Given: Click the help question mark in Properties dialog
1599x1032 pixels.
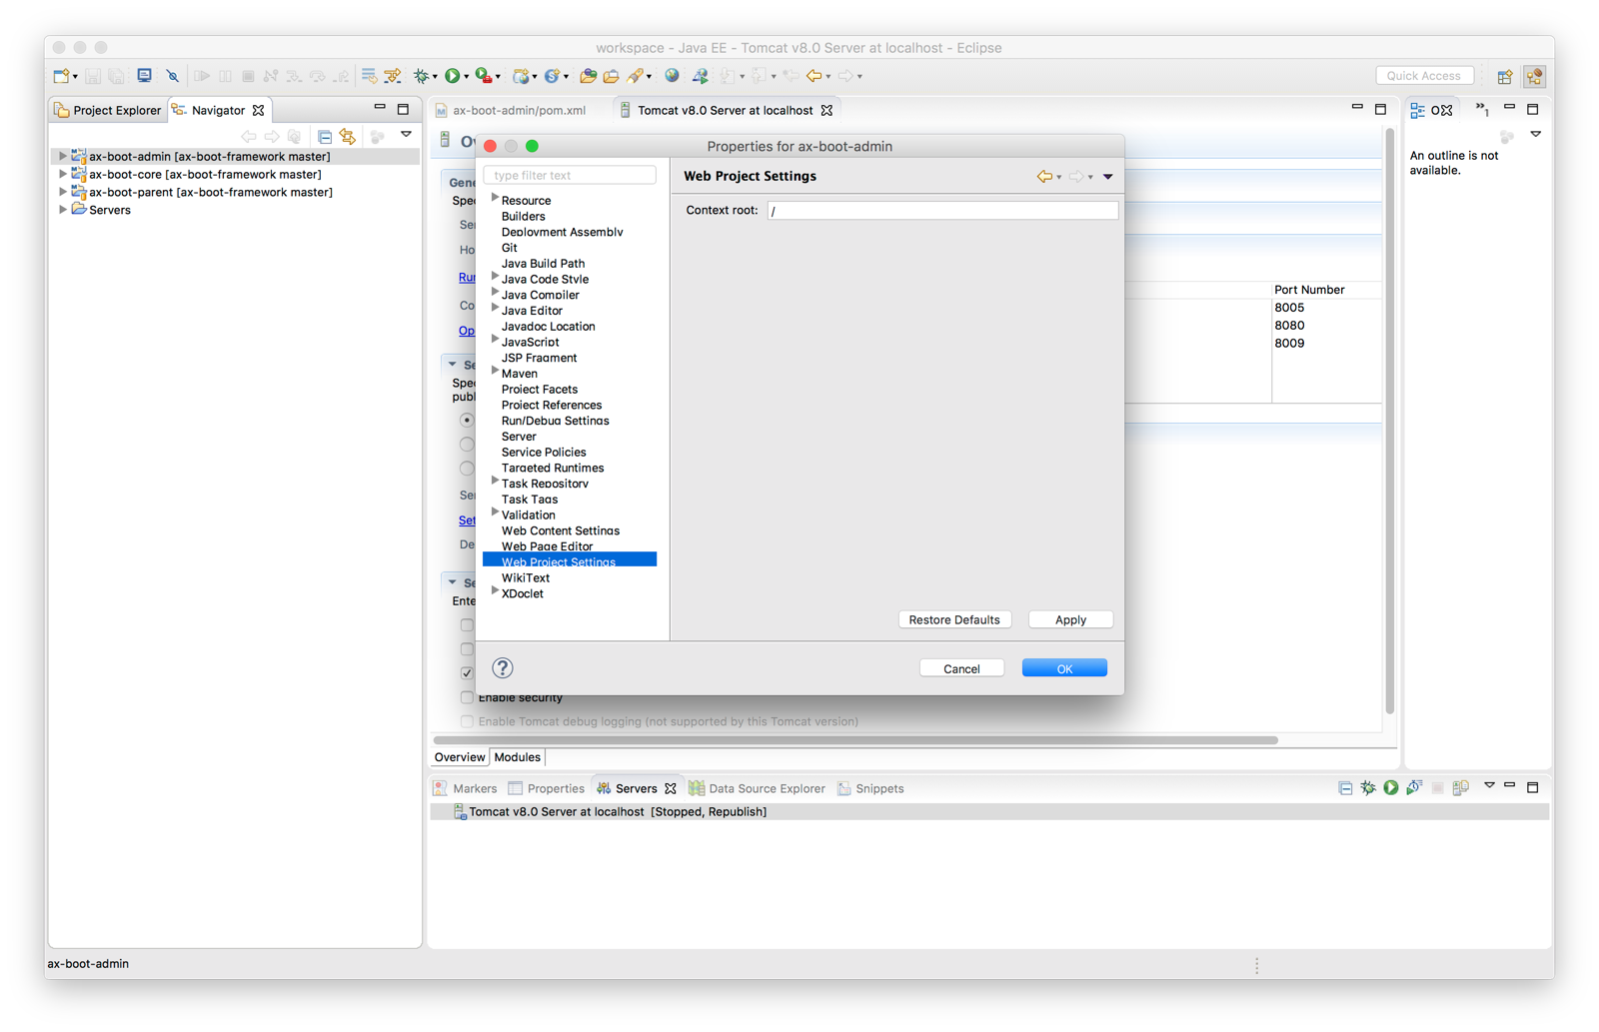Looking at the screenshot, I should pos(503,668).
